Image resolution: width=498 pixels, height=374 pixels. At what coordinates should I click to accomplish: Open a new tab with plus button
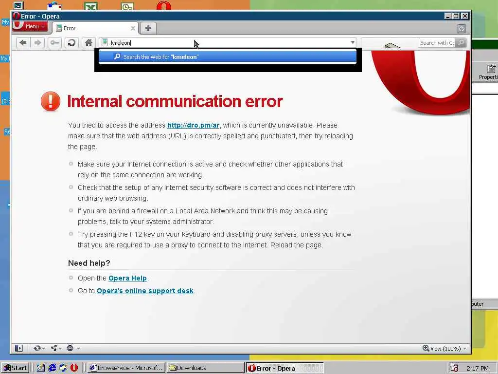coord(148,28)
